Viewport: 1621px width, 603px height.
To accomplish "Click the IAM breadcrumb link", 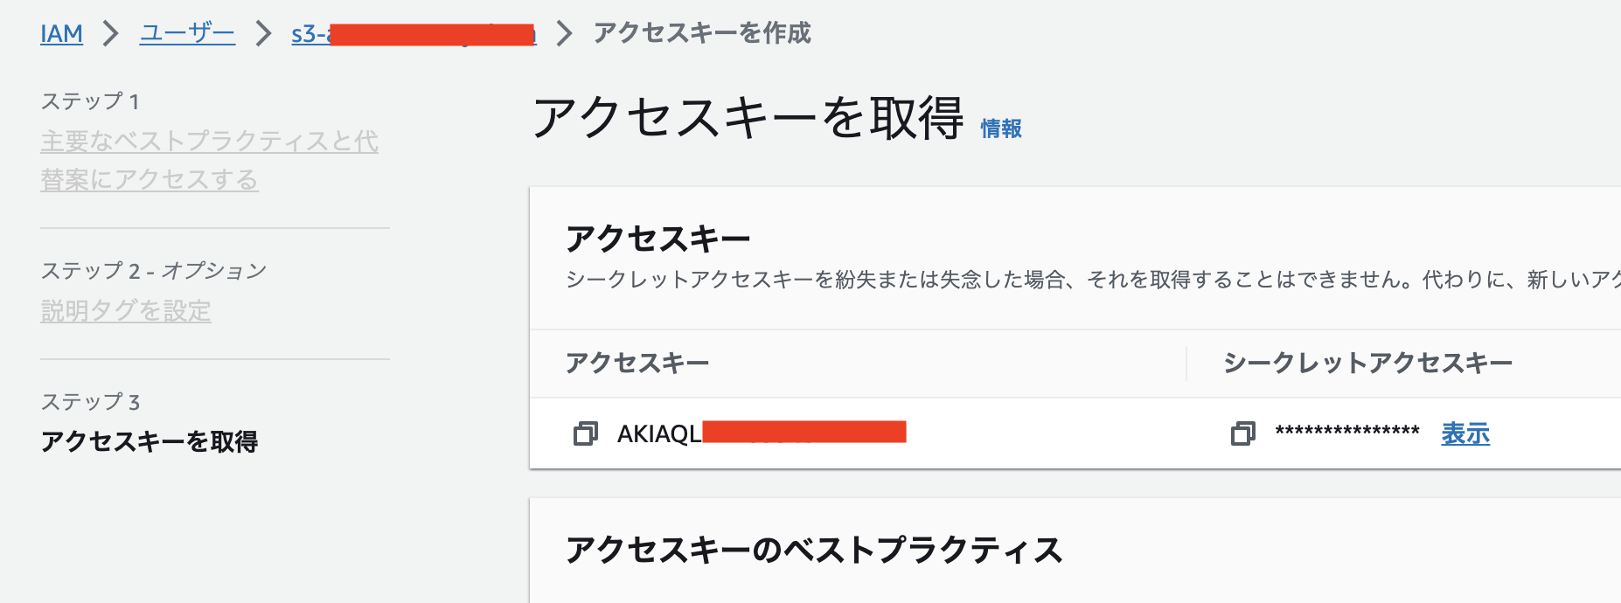I will coord(59,33).
